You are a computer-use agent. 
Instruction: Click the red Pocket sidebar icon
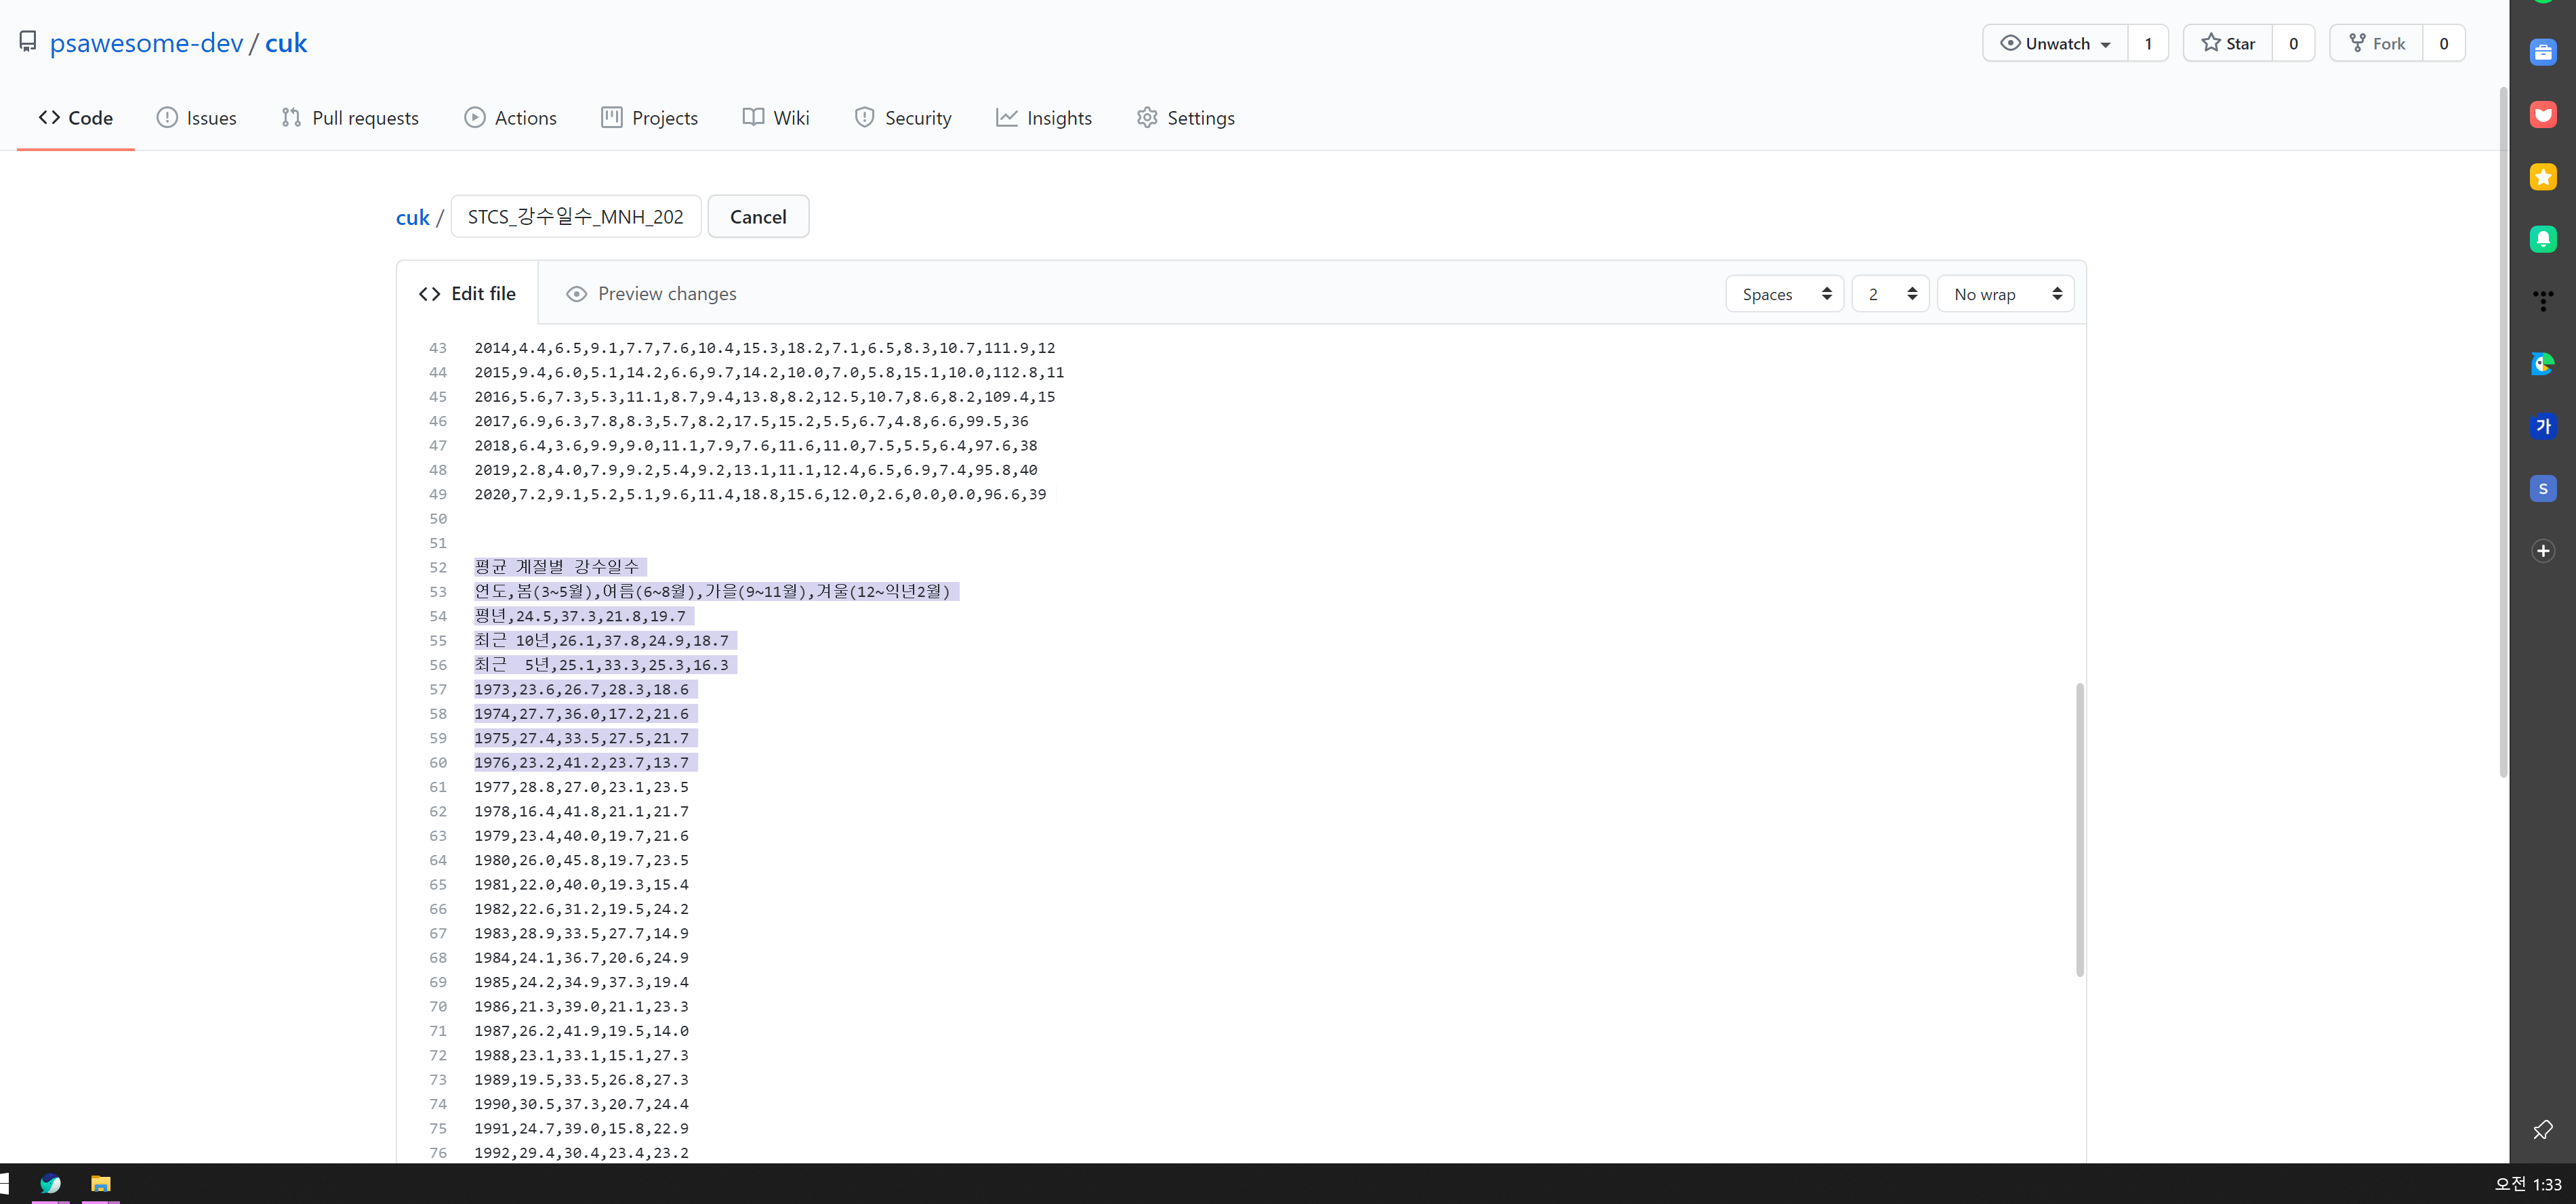click(2542, 114)
